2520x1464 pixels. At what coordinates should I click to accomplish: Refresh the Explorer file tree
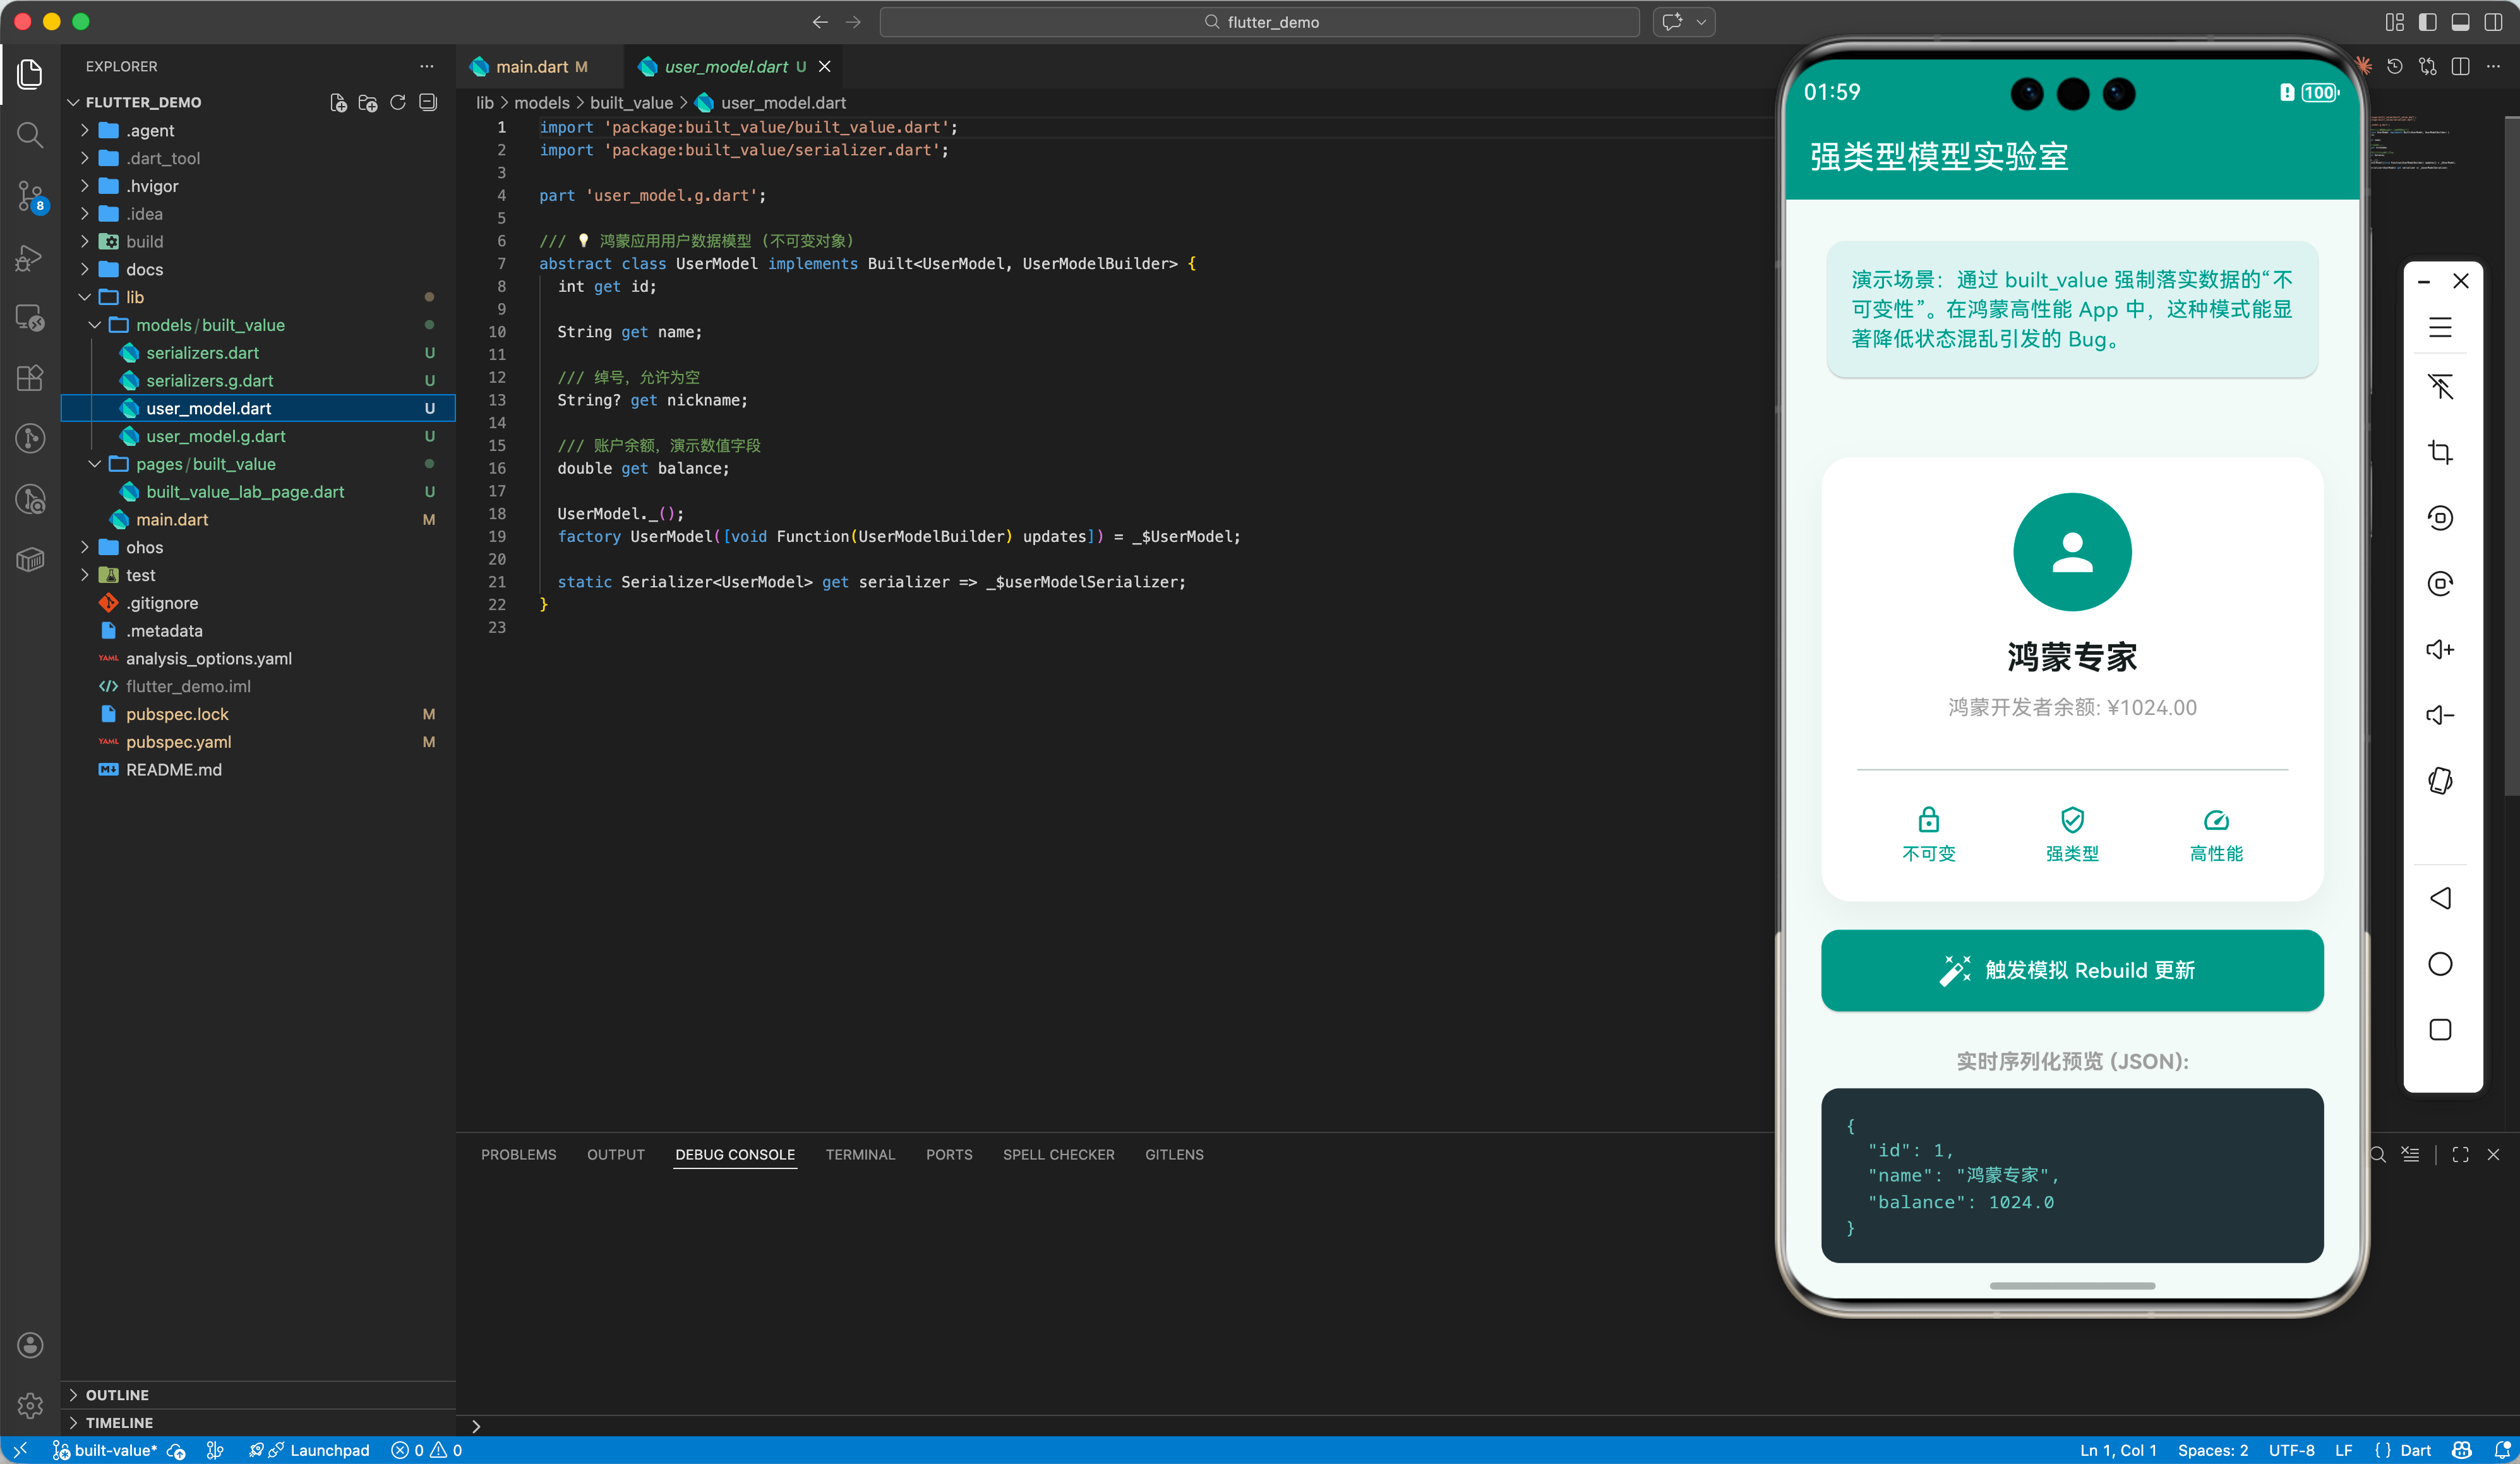[397, 102]
